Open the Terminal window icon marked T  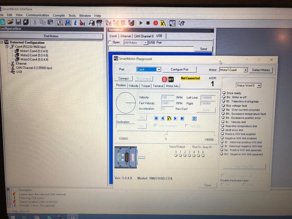click(68, 22)
